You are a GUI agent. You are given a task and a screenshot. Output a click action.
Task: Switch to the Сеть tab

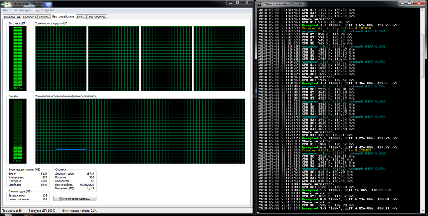[81, 17]
